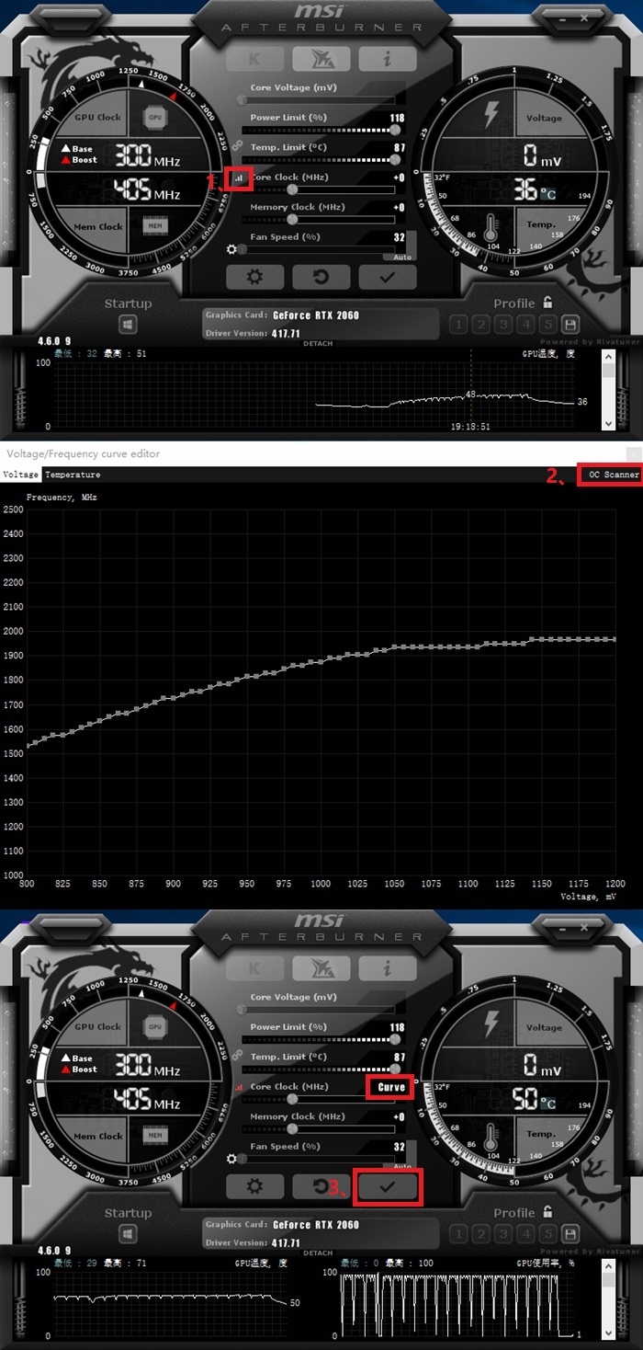Click the GPU chip icon in upper window

tap(155, 118)
